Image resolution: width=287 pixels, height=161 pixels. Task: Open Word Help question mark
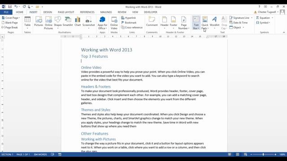(x=259, y=7)
